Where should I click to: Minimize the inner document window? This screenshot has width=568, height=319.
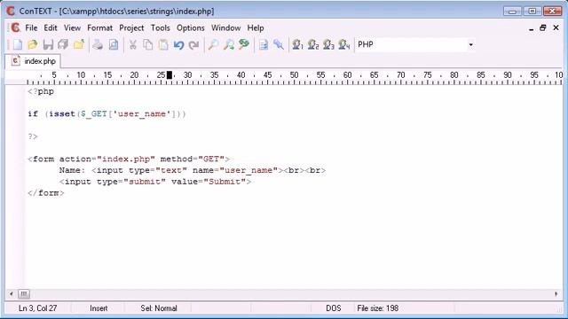click(x=531, y=28)
